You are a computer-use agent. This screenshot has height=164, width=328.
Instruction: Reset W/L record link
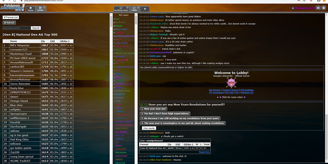204,152
